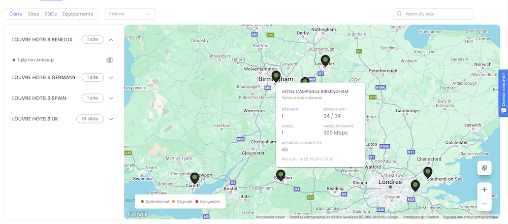The image size is (508, 224).
Task: Click the LOUVRE HOTELS UK group label
Action: (35, 119)
